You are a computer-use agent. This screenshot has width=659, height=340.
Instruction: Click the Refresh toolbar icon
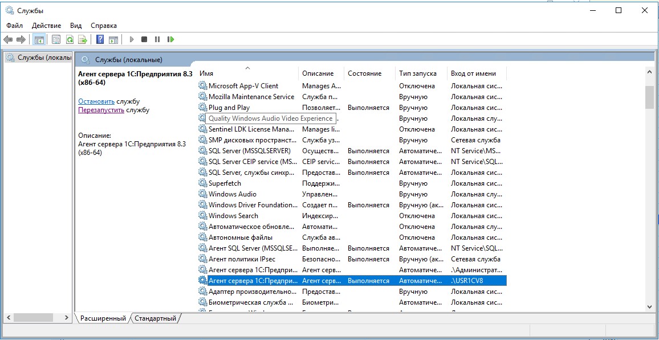coord(70,39)
